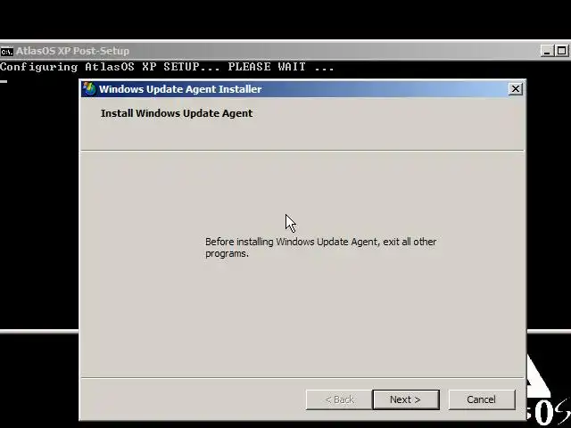
Task: Click the installer icon in dialog title bar
Action: [x=89, y=89]
